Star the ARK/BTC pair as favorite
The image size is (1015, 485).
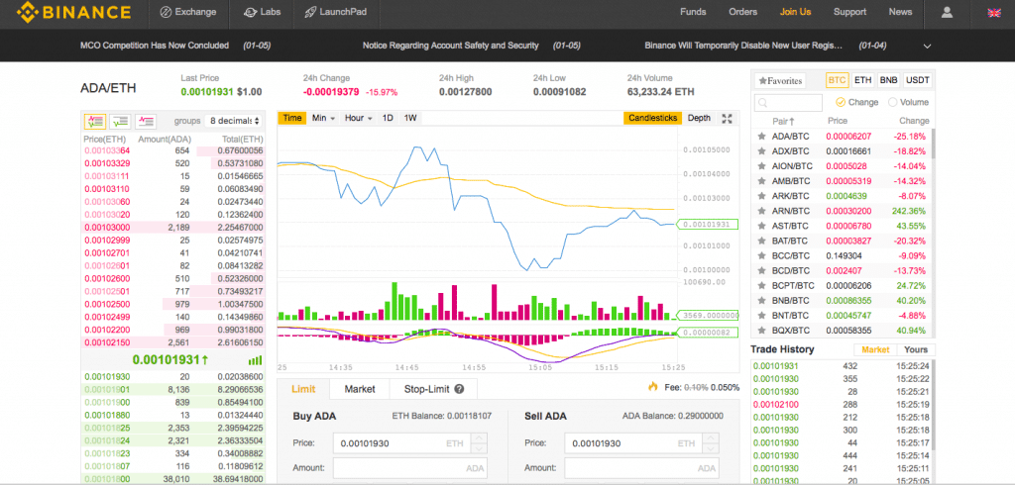pos(762,196)
